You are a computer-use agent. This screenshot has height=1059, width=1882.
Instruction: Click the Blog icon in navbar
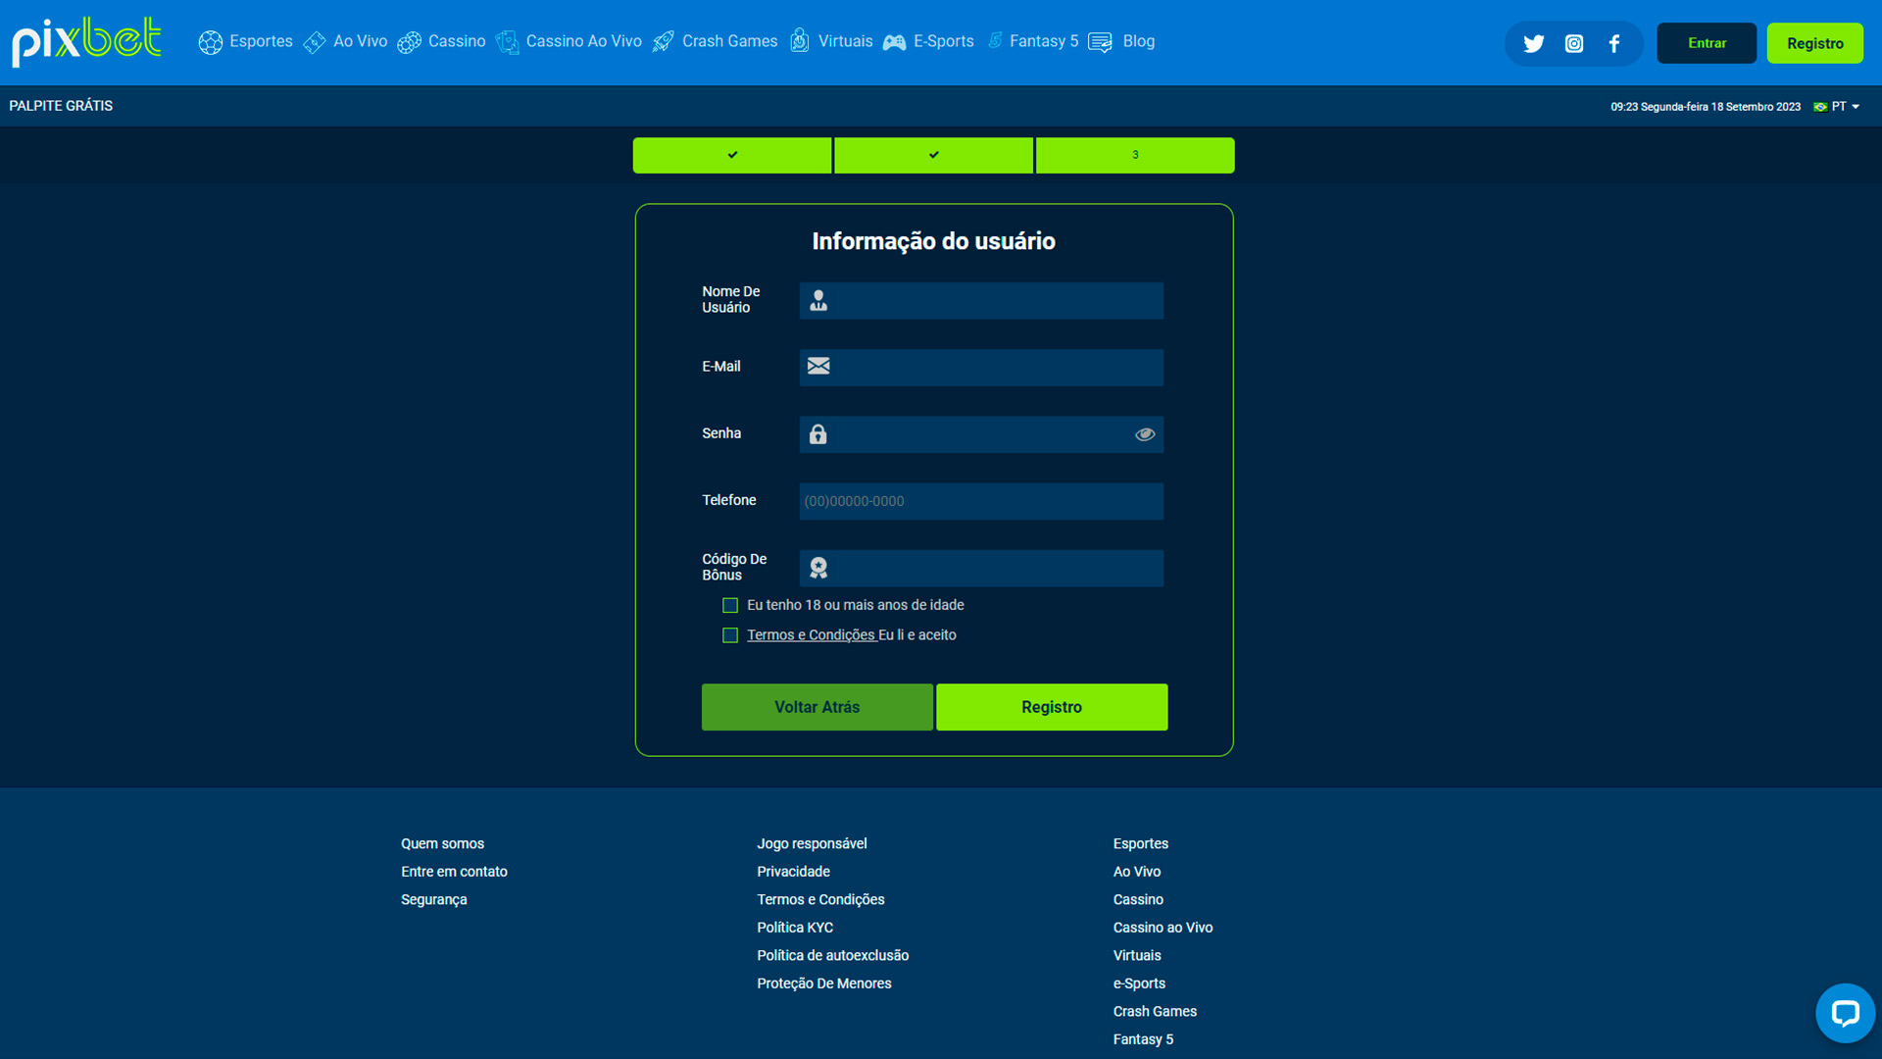pos(1100,42)
